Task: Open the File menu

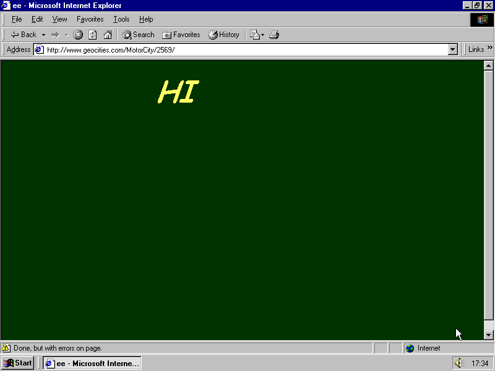Action: (x=17, y=19)
